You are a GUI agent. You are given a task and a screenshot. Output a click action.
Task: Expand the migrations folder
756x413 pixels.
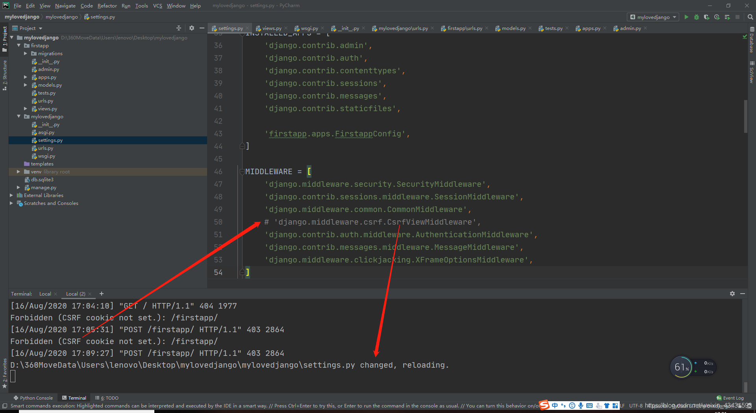click(x=26, y=54)
